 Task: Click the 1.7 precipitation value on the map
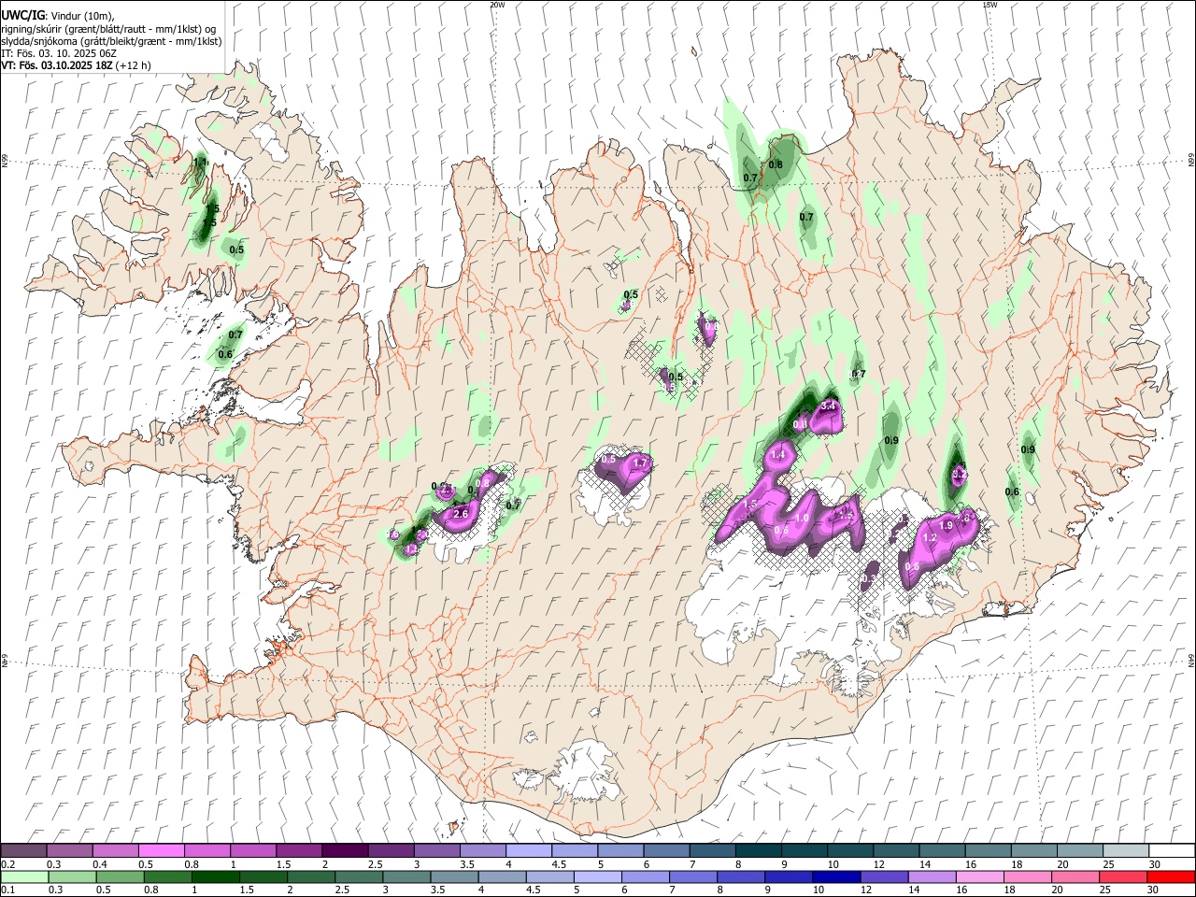click(640, 463)
